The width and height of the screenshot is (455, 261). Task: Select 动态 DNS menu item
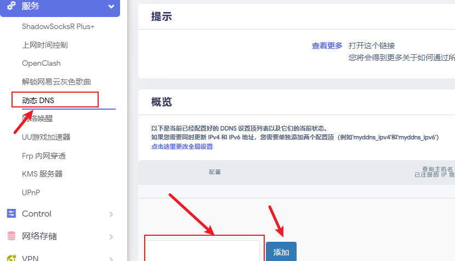(x=38, y=100)
